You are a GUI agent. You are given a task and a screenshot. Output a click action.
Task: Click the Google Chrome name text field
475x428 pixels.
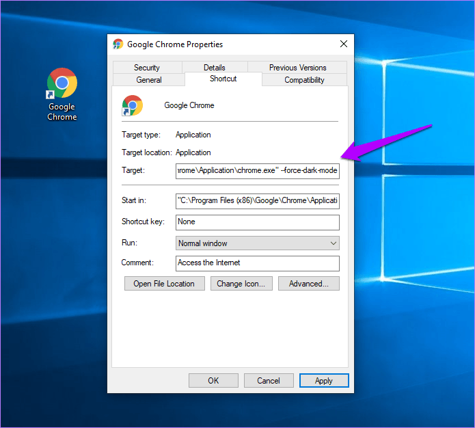pyautogui.click(x=189, y=105)
